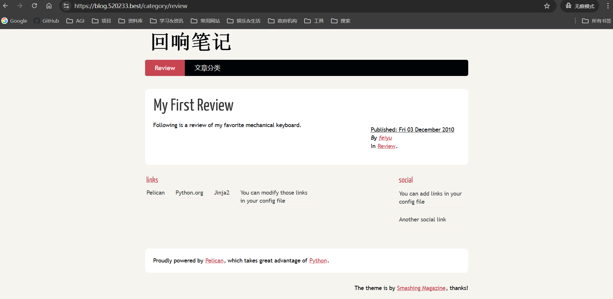Viewport: 613px width, 299px height.
Task: Select the Review navigation tab
Action: 165,68
